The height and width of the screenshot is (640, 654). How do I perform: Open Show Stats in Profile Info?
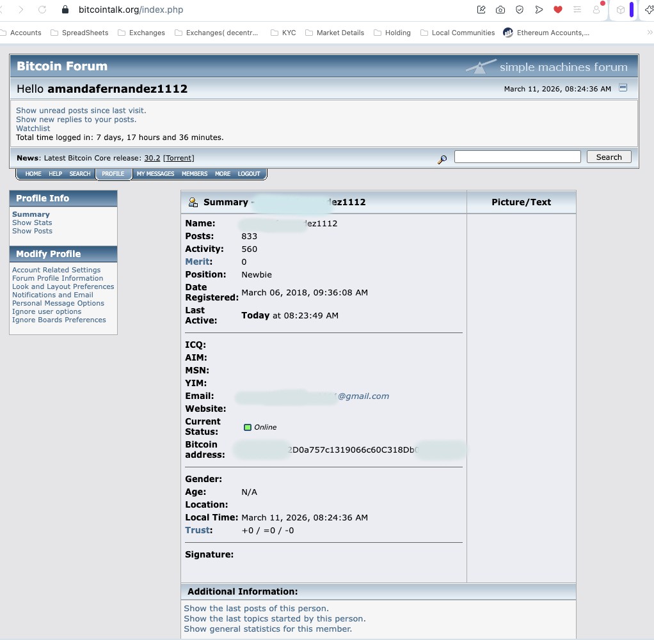(32, 222)
